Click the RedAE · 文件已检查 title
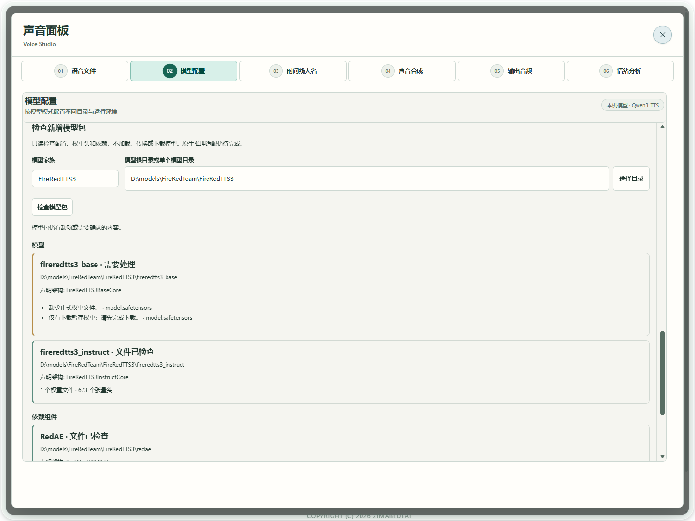The height and width of the screenshot is (521, 695). pos(74,436)
